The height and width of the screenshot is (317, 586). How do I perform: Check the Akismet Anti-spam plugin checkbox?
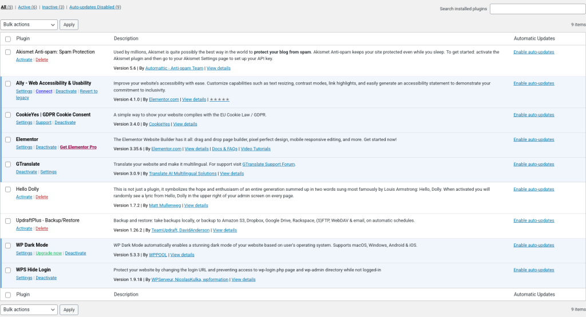tap(8, 52)
